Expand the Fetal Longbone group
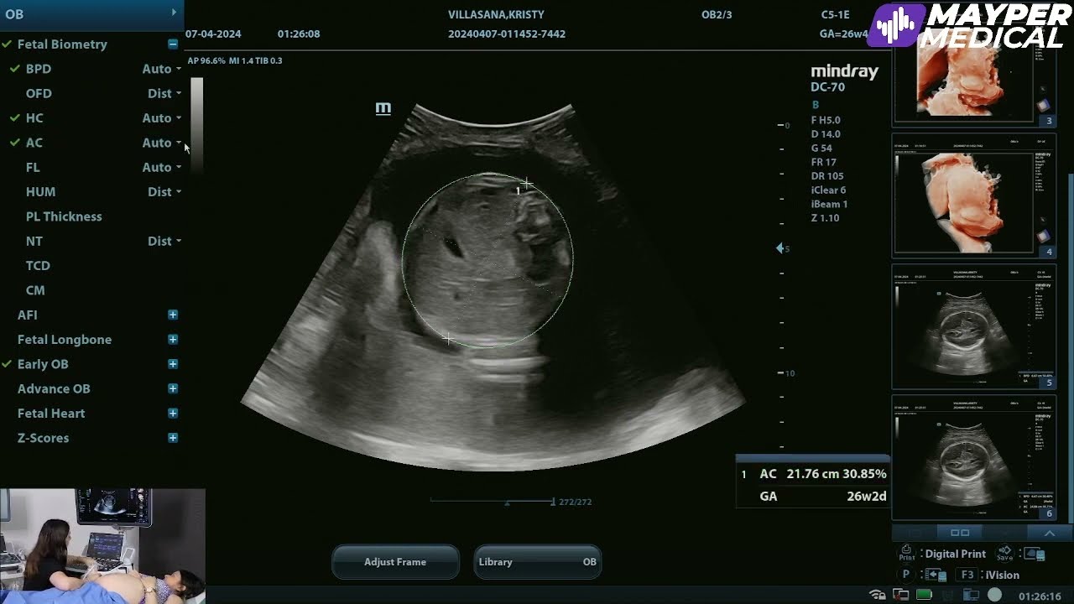The image size is (1074, 604). tap(173, 339)
